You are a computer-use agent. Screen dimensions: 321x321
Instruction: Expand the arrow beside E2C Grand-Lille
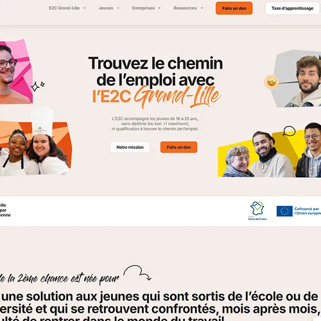(x=85, y=8)
